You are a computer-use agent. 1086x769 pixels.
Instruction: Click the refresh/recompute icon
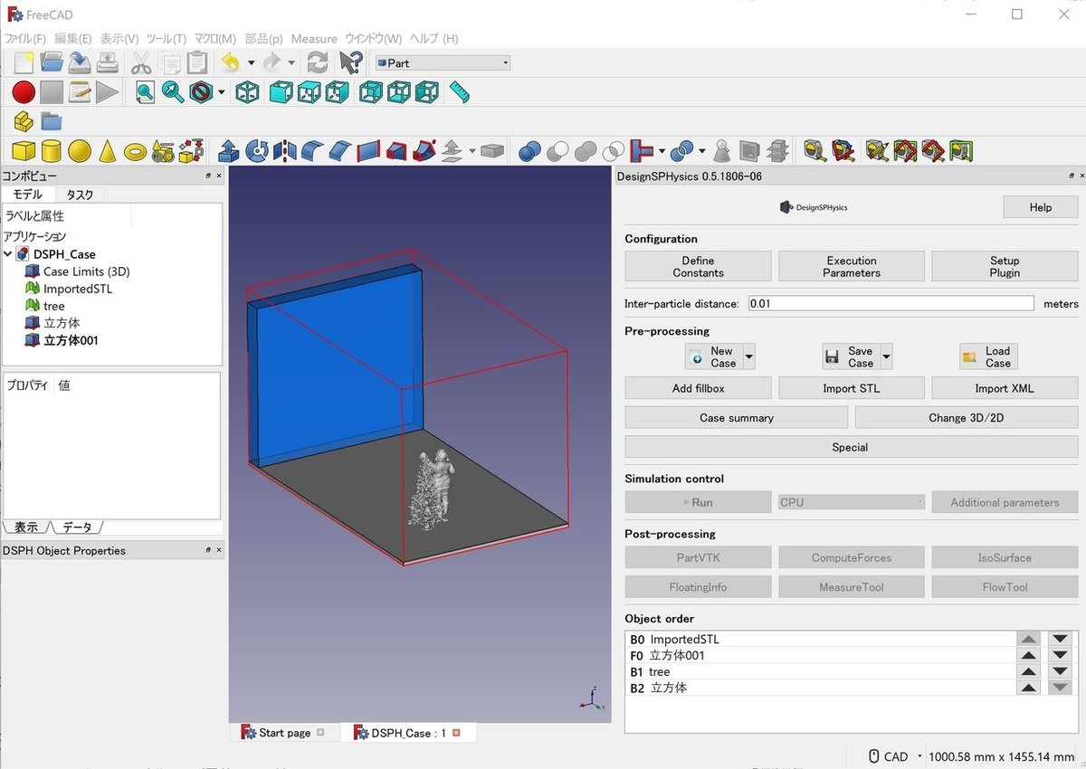click(318, 62)
